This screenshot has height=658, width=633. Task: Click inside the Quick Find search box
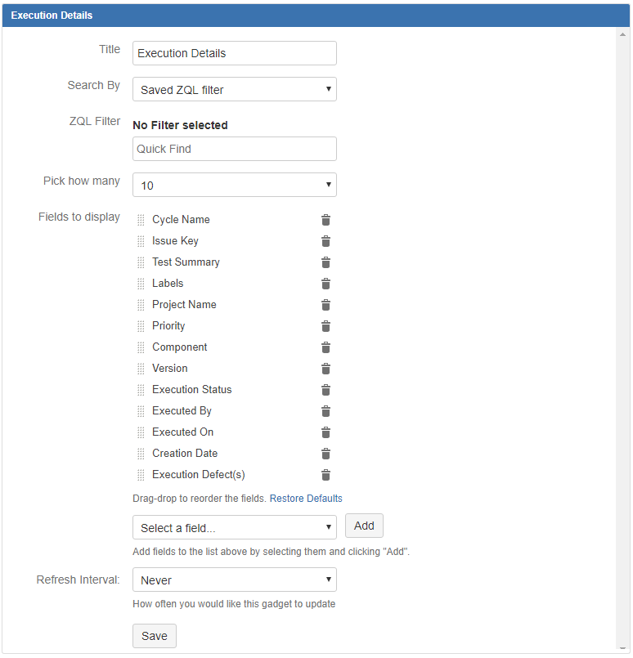[234, 148]
